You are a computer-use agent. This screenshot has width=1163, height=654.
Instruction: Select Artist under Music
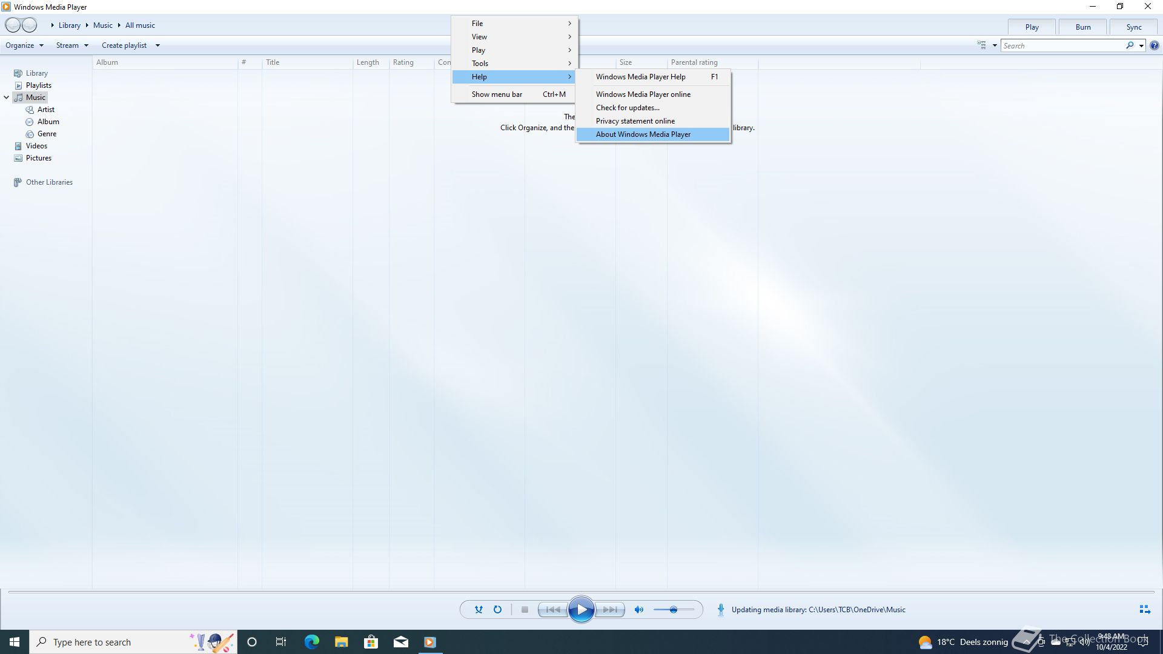click(45, 110)
